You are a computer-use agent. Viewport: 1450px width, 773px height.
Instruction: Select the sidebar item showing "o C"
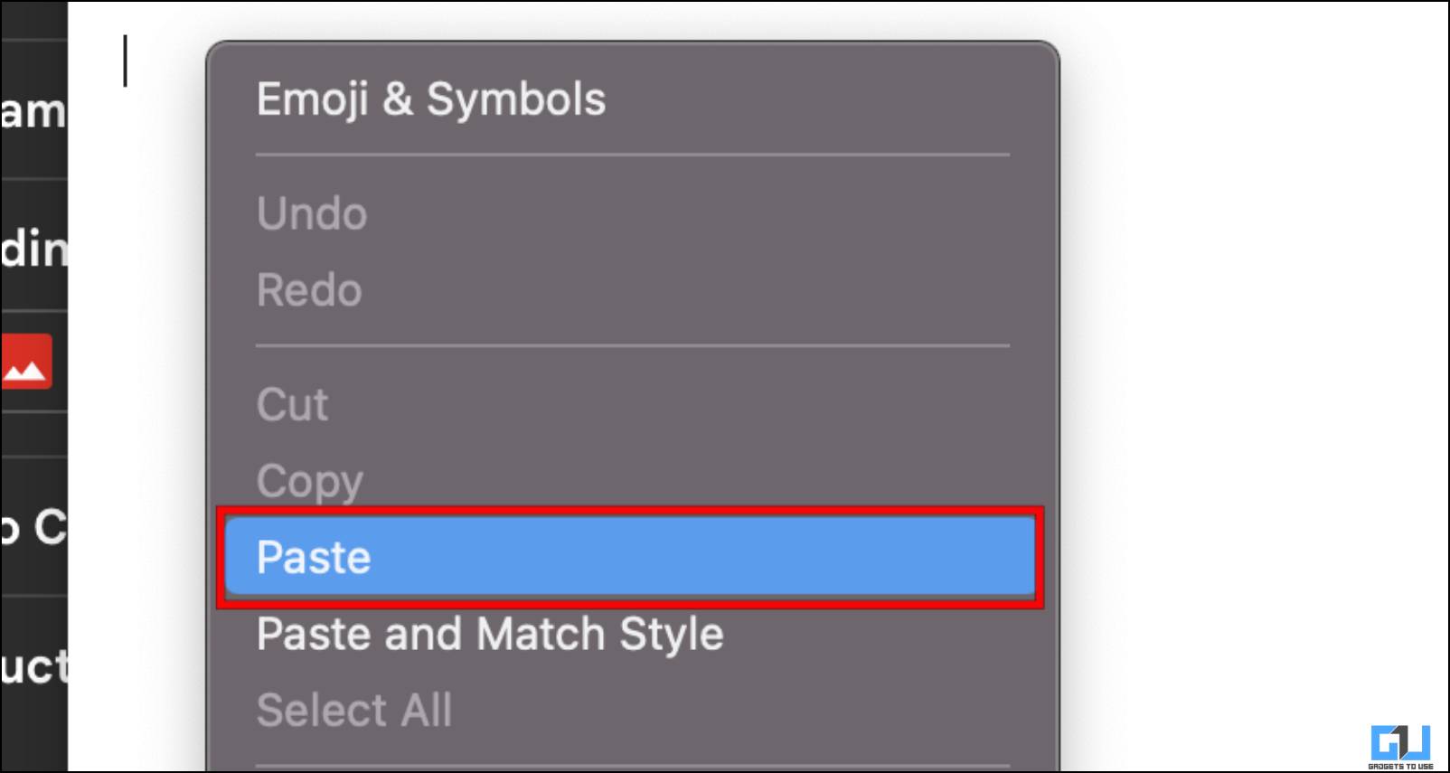[x=34, y=526]
